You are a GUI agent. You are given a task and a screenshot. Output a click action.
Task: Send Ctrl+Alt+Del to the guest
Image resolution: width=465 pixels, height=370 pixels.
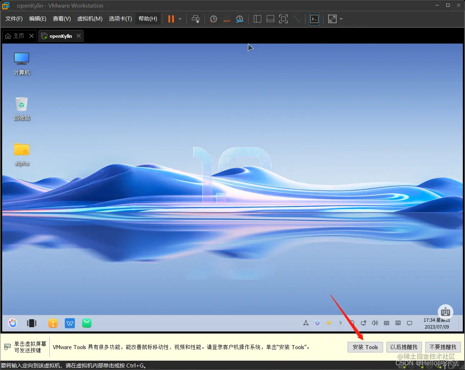[x=195, y=19]
